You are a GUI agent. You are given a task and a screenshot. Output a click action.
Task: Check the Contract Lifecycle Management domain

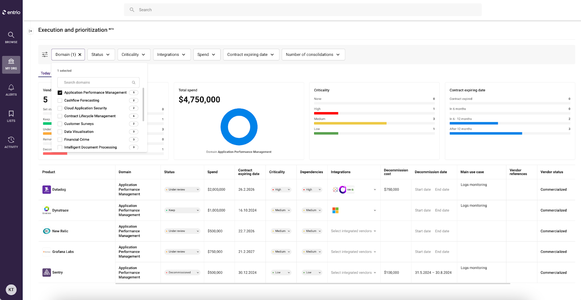coord(60,116)
